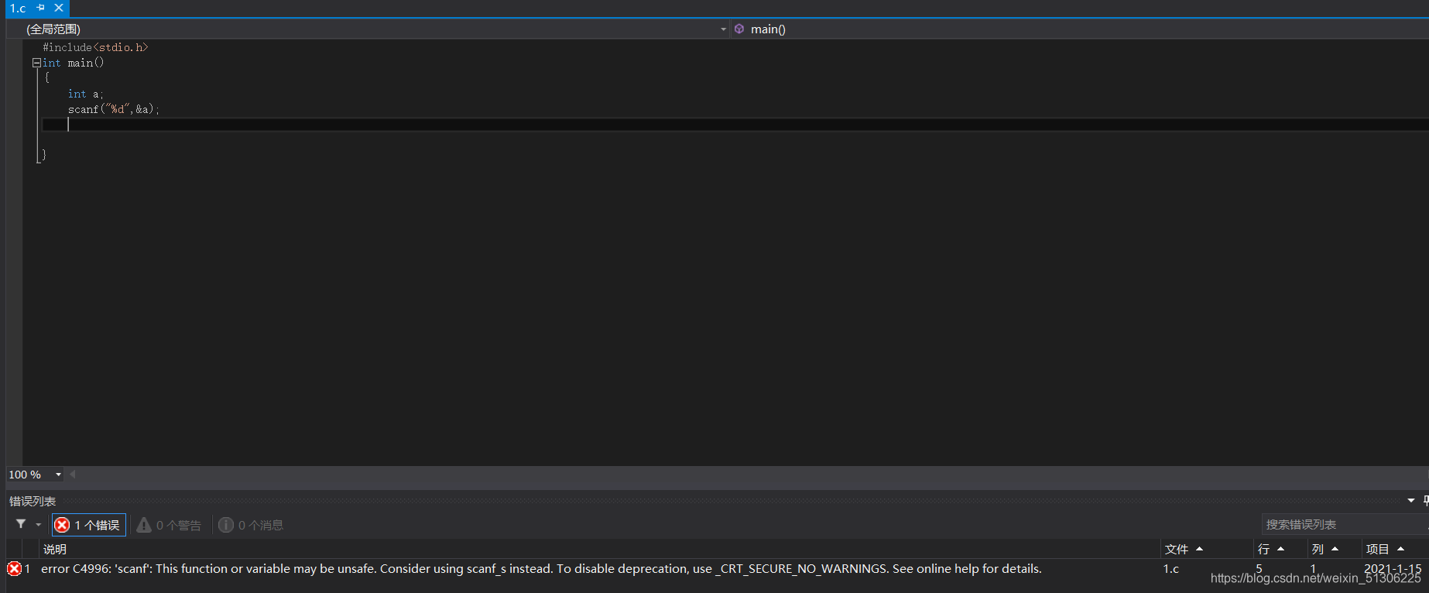The height and width of the screenshot is (593, 1429).
Task: Click the #include<stdio.h> line
Action: point(95,47)
